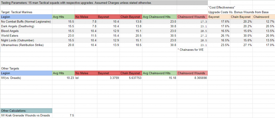Image resolution: width=275 pixels, height=118 pixels.
Task: Select the 'Other Targets' heading cell
Action: pyautogui.click(x=10, y=68)
